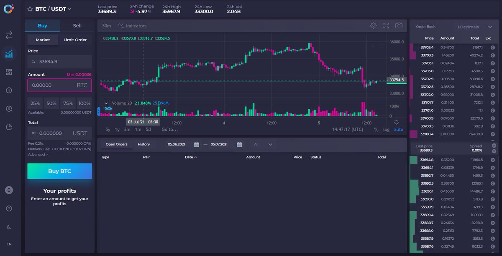Screen dimensions: 502x256
Task: Open the swap arrows page in sidebar
Action: 9,35
